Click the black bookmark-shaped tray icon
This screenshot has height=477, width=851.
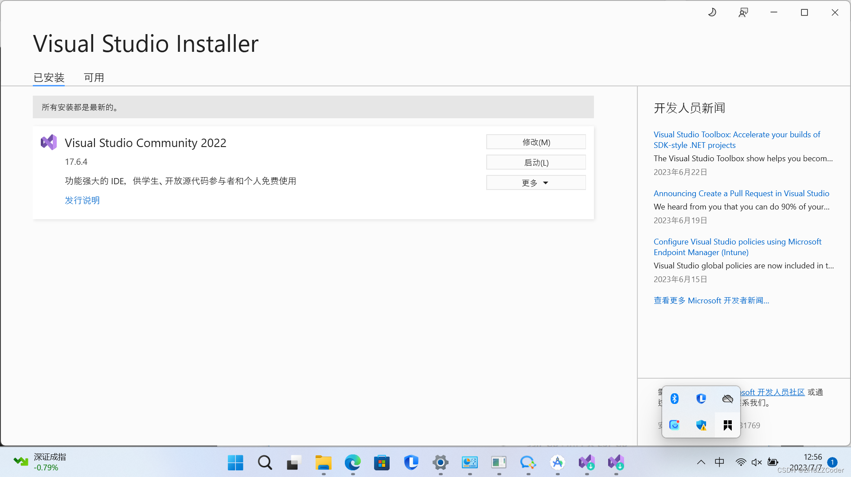pos(727,425)
